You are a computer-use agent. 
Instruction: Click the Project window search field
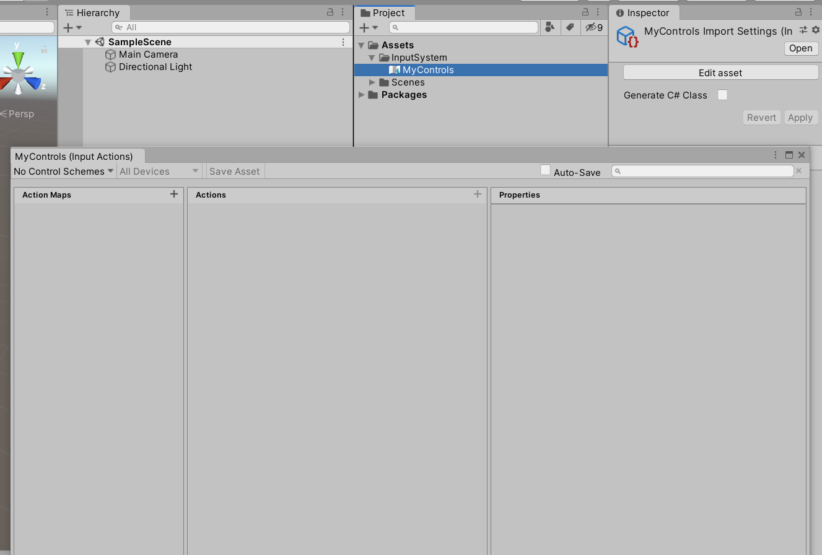pos(463,27)
